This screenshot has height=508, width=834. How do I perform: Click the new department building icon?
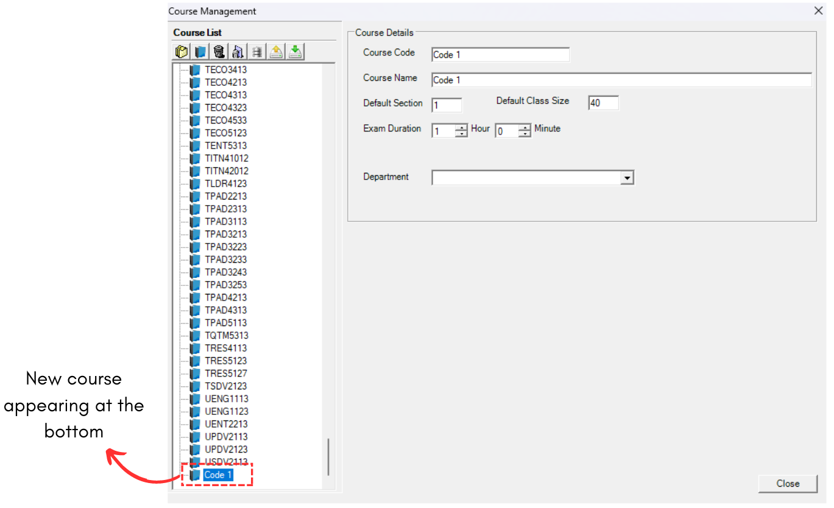pos(181,51)
